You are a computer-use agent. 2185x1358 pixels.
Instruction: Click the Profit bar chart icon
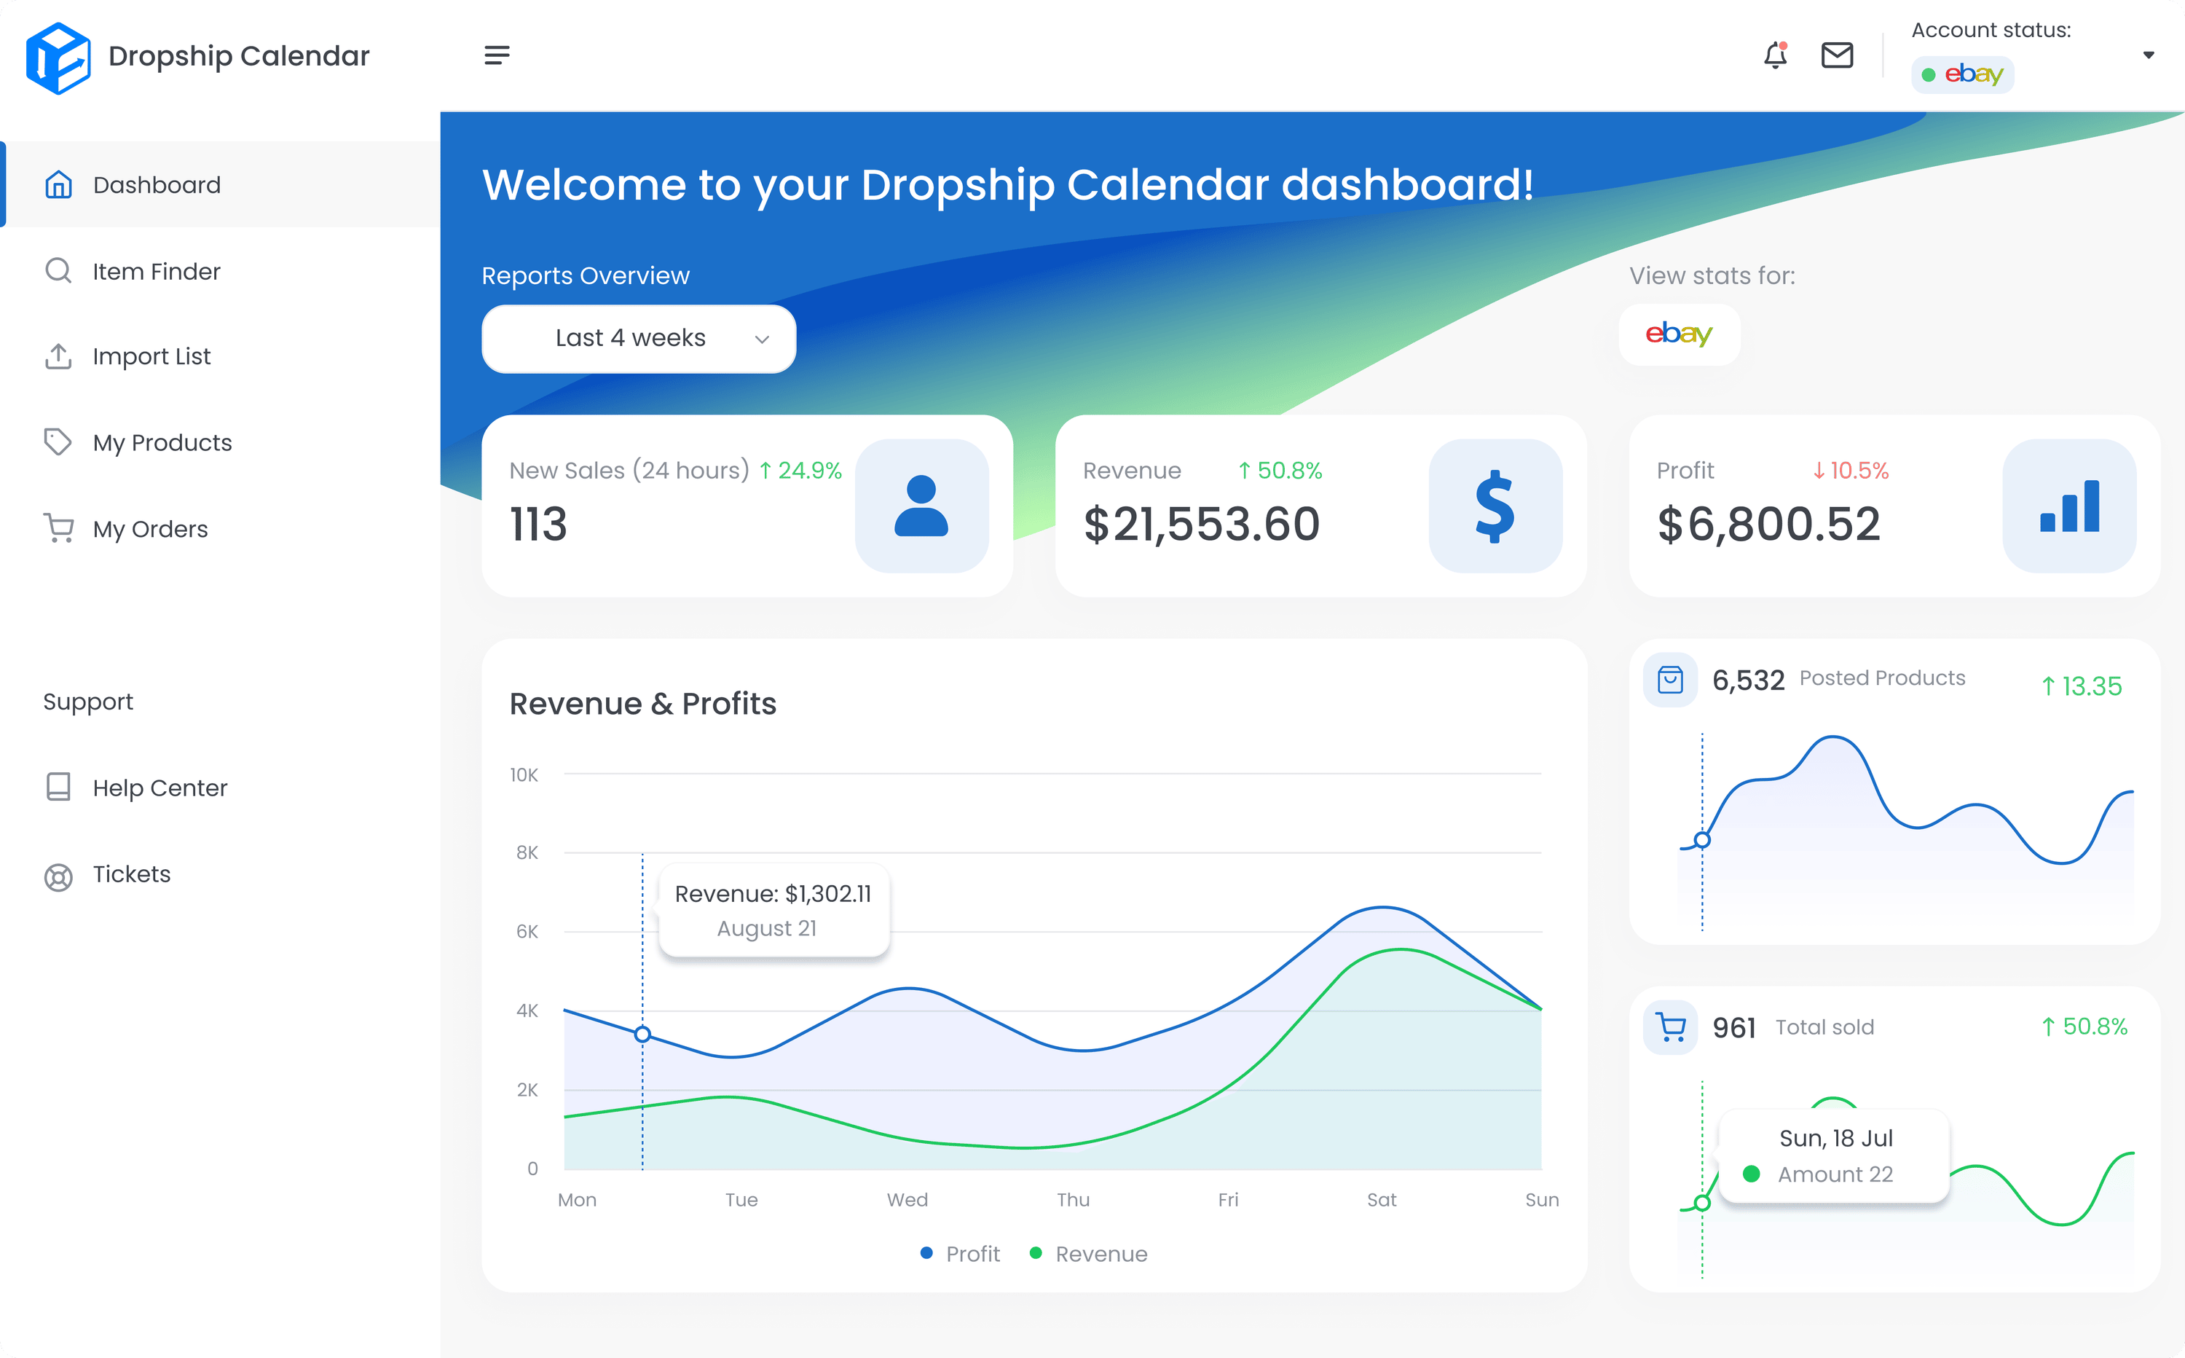click(2068, 506)
